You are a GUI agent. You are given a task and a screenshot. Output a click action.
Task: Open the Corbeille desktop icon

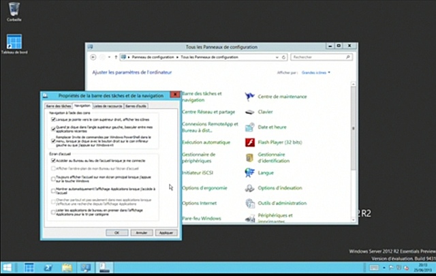[x=14, y=12]
